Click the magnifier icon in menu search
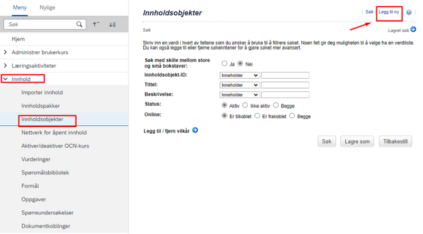 pyautogui.click(x=79, y=24)
